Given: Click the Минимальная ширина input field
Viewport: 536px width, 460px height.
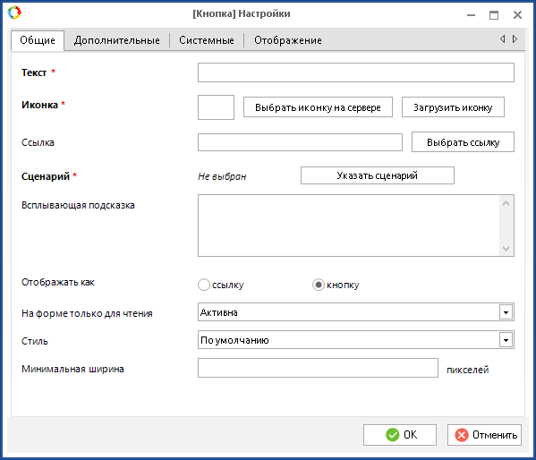Looking at the screenshot, I should tap(318, 368).
